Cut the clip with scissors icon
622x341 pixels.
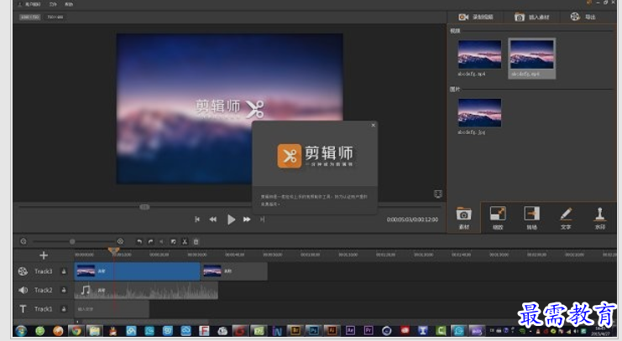(x=185, y=241)
